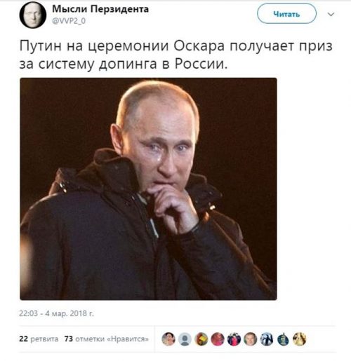Viewport: 351px width, 361px height.
Task: Click the dark liker avatar with pink figure
Action: coord(234,339)
